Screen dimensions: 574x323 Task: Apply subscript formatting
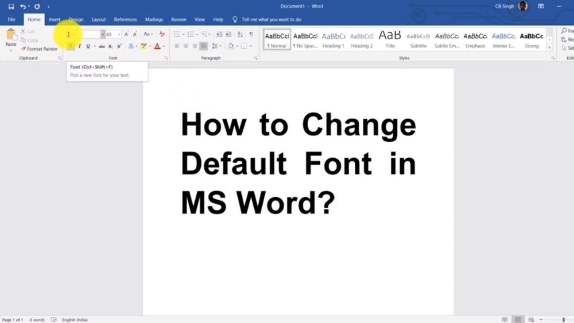tap(111, 46)
